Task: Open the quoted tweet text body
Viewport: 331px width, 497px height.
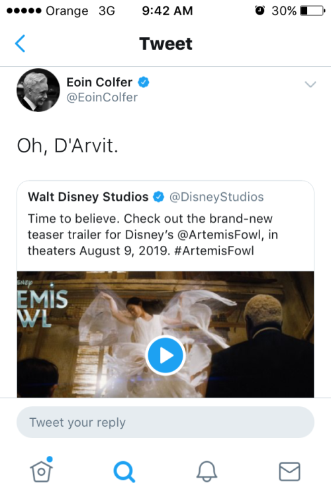Action: tap(153, 235)
